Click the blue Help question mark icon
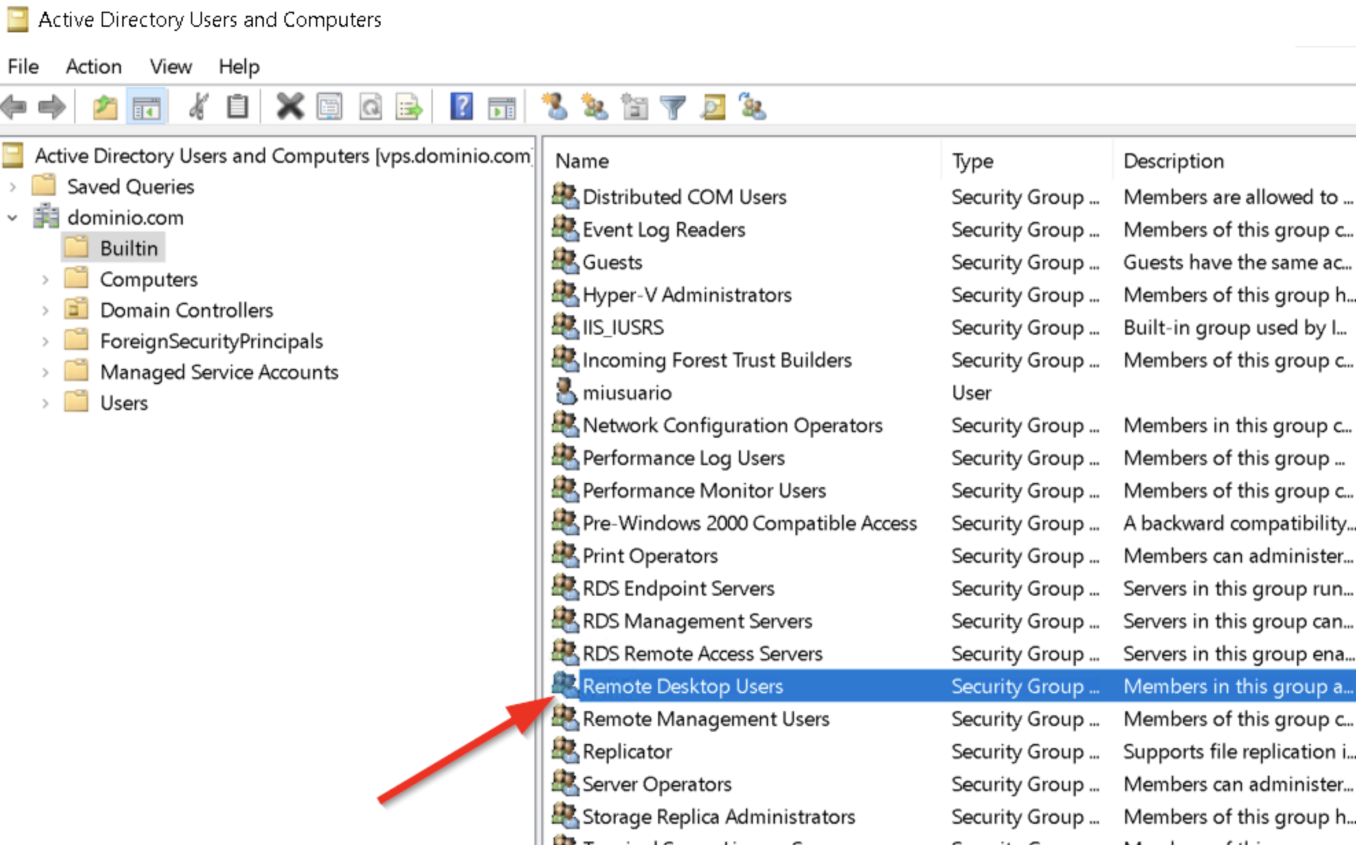This screenshot has width=1356, height=845. click(461, 107)
